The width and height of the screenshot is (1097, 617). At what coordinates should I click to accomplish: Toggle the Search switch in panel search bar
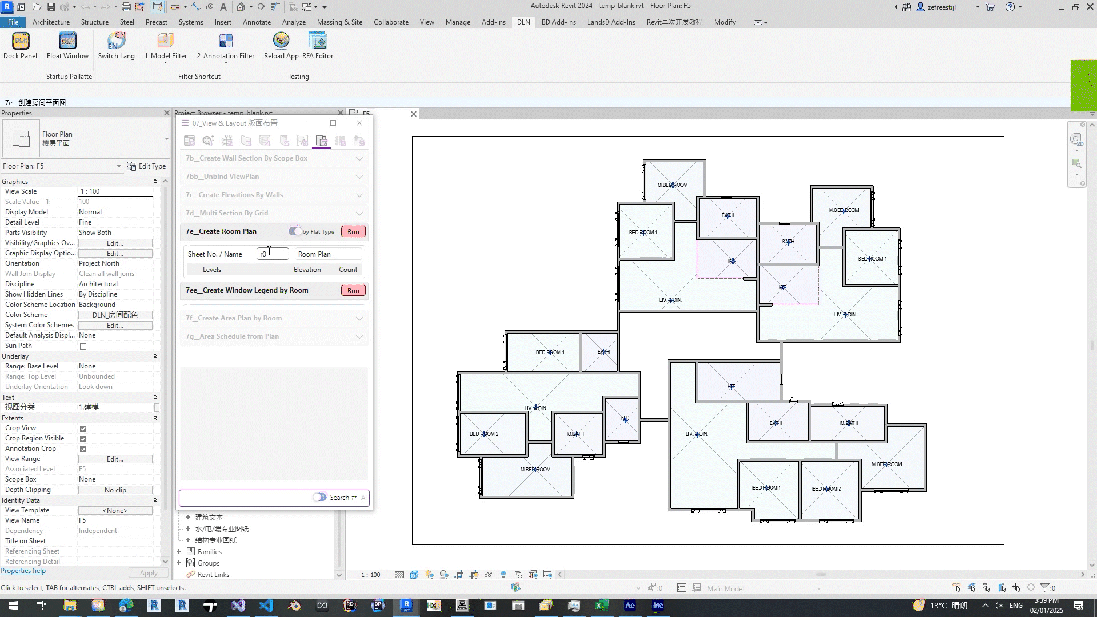319,498
